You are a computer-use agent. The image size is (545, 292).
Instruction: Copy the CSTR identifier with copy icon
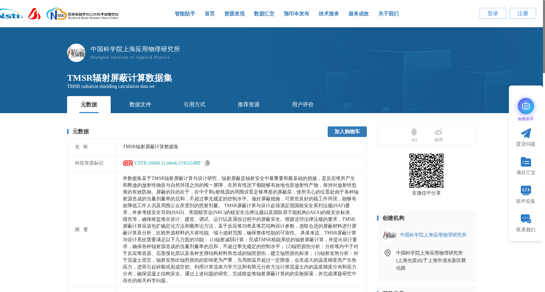(207, 163)
